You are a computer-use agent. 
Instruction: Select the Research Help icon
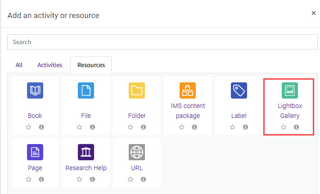[86, 152]
